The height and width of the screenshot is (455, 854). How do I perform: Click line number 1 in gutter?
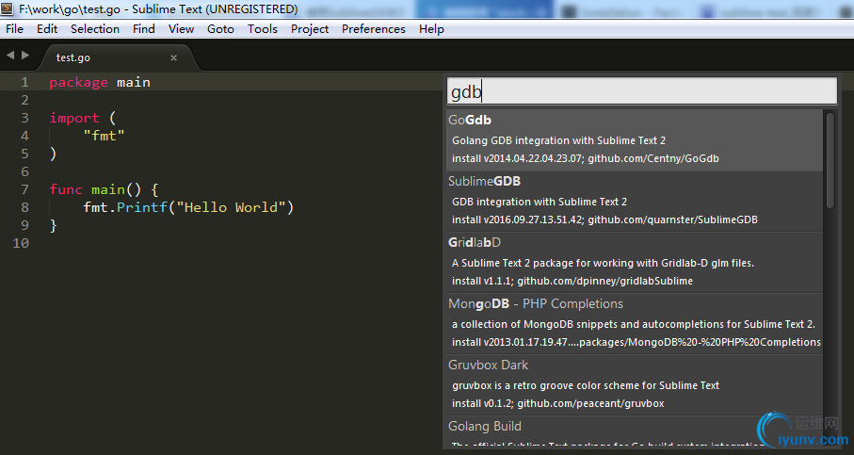click(24, 82)
